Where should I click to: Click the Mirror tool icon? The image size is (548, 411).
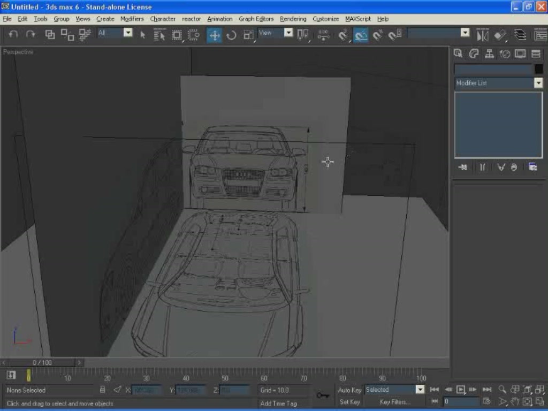pyautogui.click(x=483, y=35)
